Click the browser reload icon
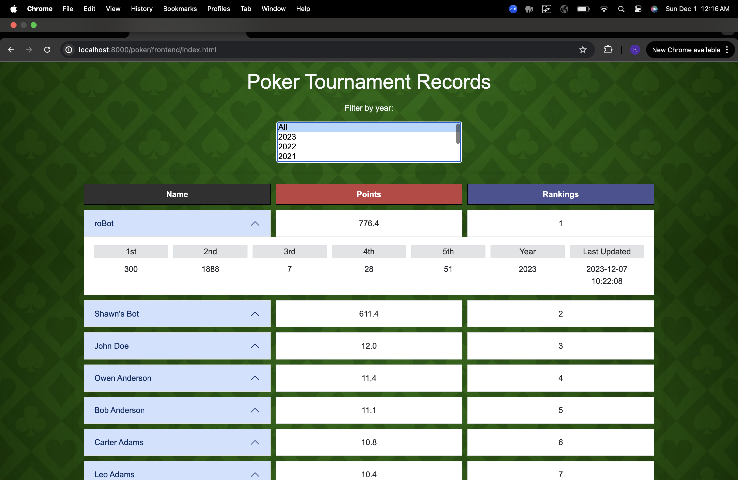Screen dimensions: 738x480 (x=47, y=50)
